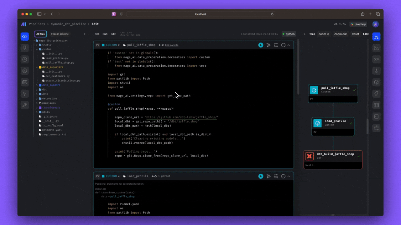Switch to the All files tab
The image size is (401, 225).
click(40, 34)
